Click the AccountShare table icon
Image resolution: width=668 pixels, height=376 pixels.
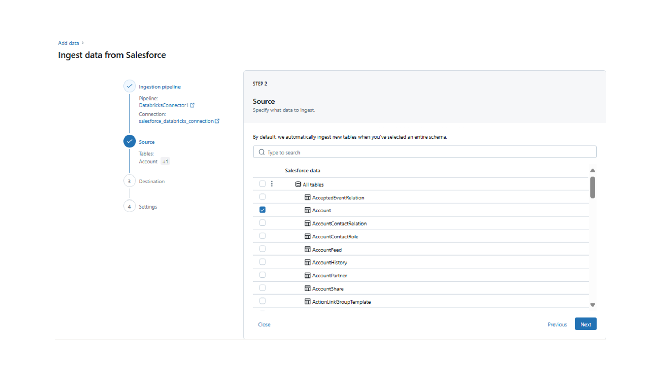[x=308, y=288]
